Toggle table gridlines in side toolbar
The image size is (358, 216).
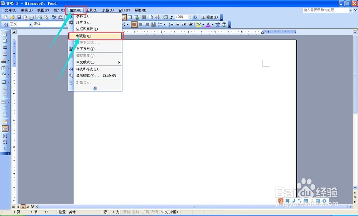[5, 129]
